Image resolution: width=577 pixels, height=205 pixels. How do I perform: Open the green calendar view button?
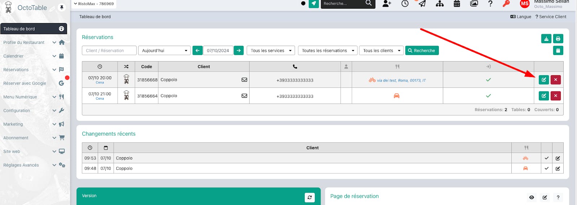point(558,51)
